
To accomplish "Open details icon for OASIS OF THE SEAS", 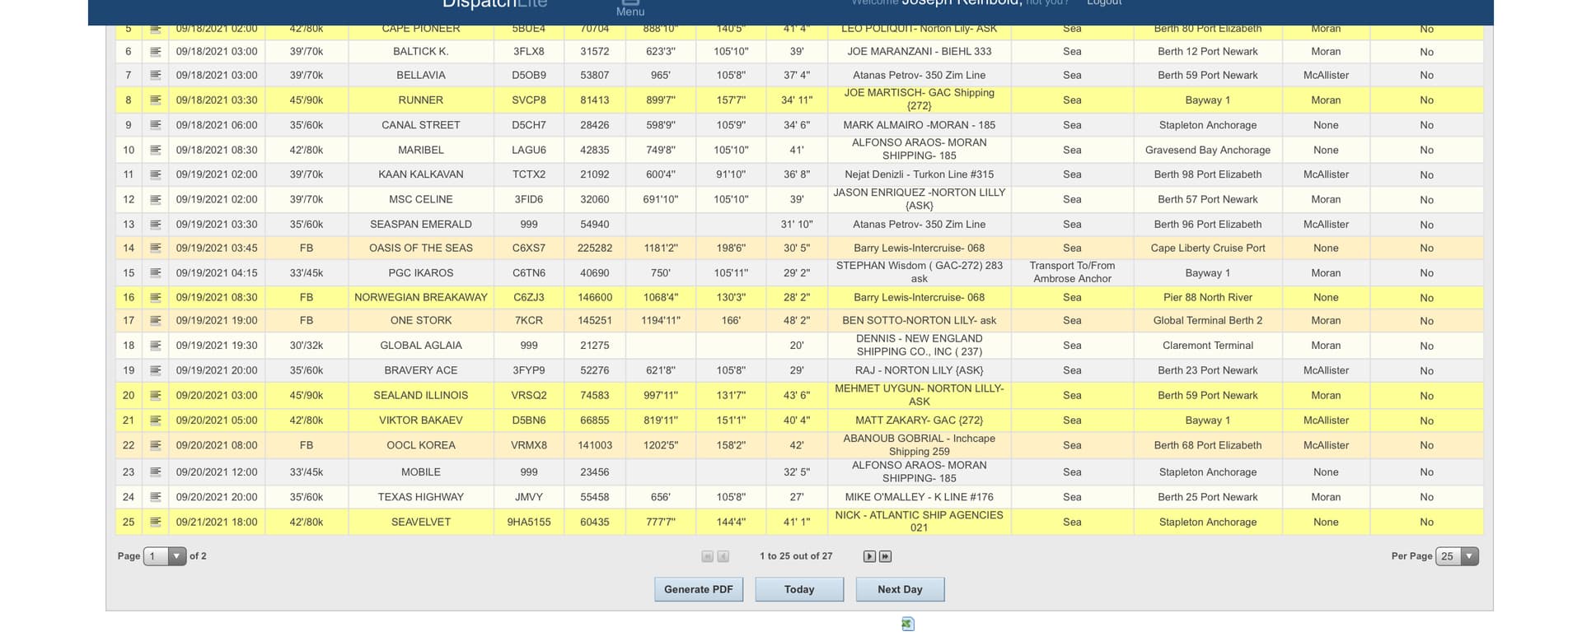I will click(155, 248).
